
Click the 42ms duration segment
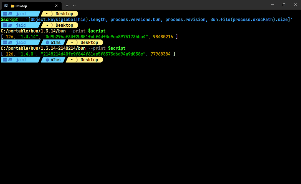(x=53, y=60)
